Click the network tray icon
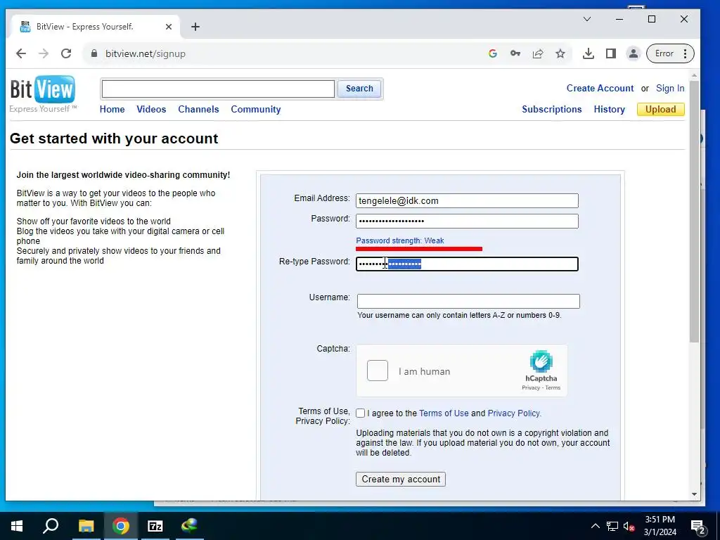This screenshot has height=540, width=720. [612, 526]
